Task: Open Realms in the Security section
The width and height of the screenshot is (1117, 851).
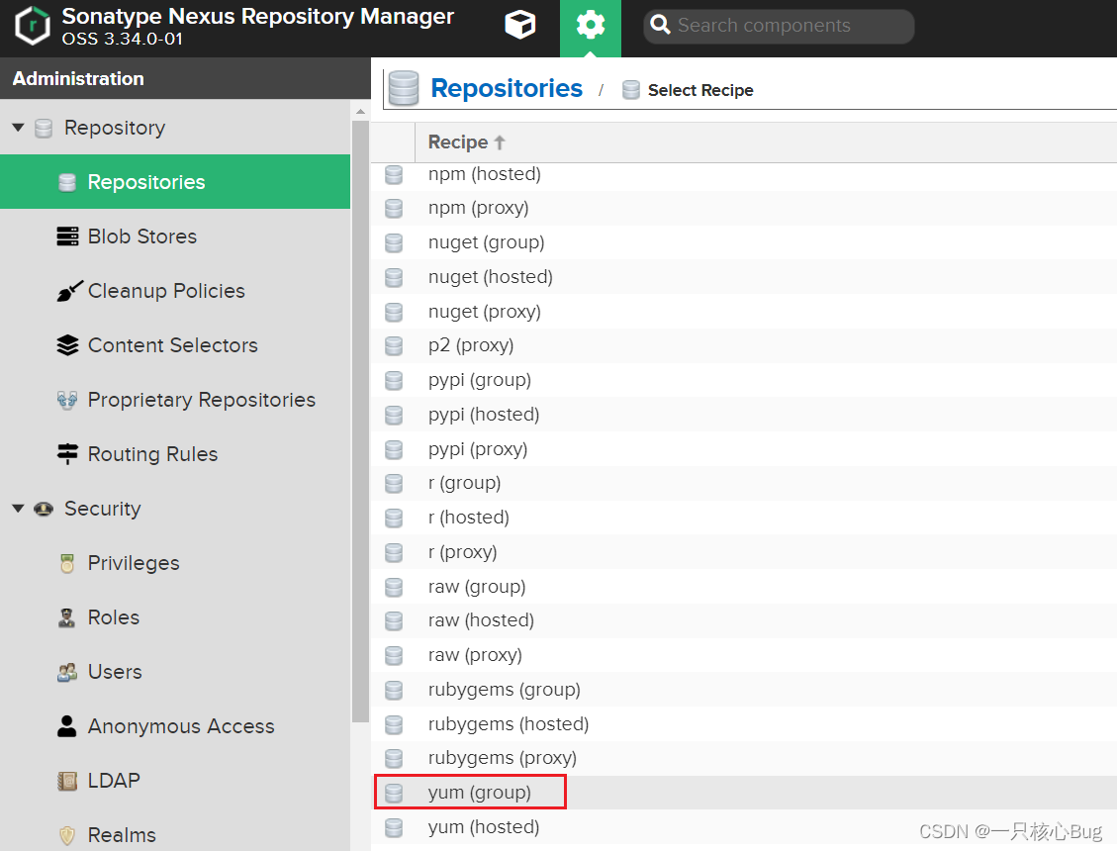Action: 122,834
